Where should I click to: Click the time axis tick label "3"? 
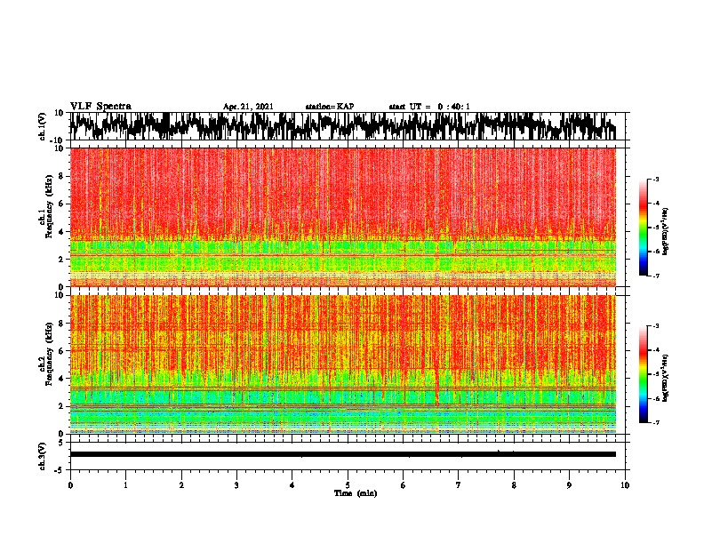pos(237,485)
